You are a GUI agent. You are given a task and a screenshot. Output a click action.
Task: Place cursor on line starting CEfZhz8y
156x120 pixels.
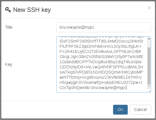[x=101, y=67]
